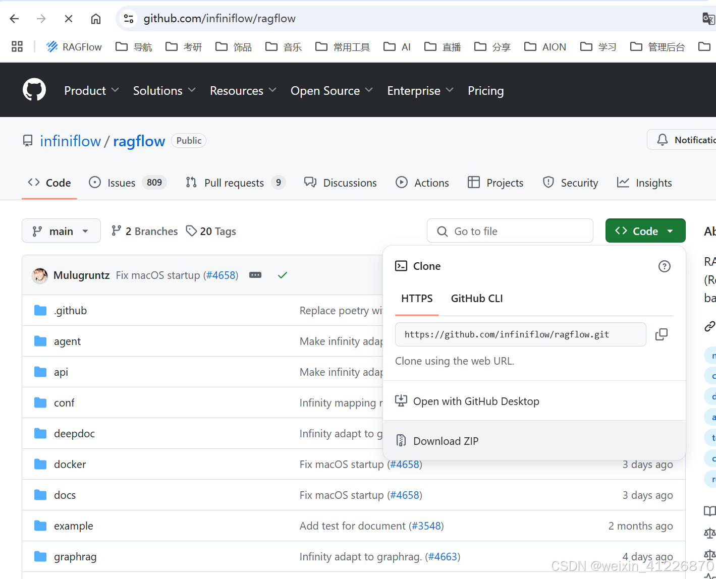This screenshot has height=579, width=716.
Task: Toggle the green Code dropdown button
Action: (645, 231)
